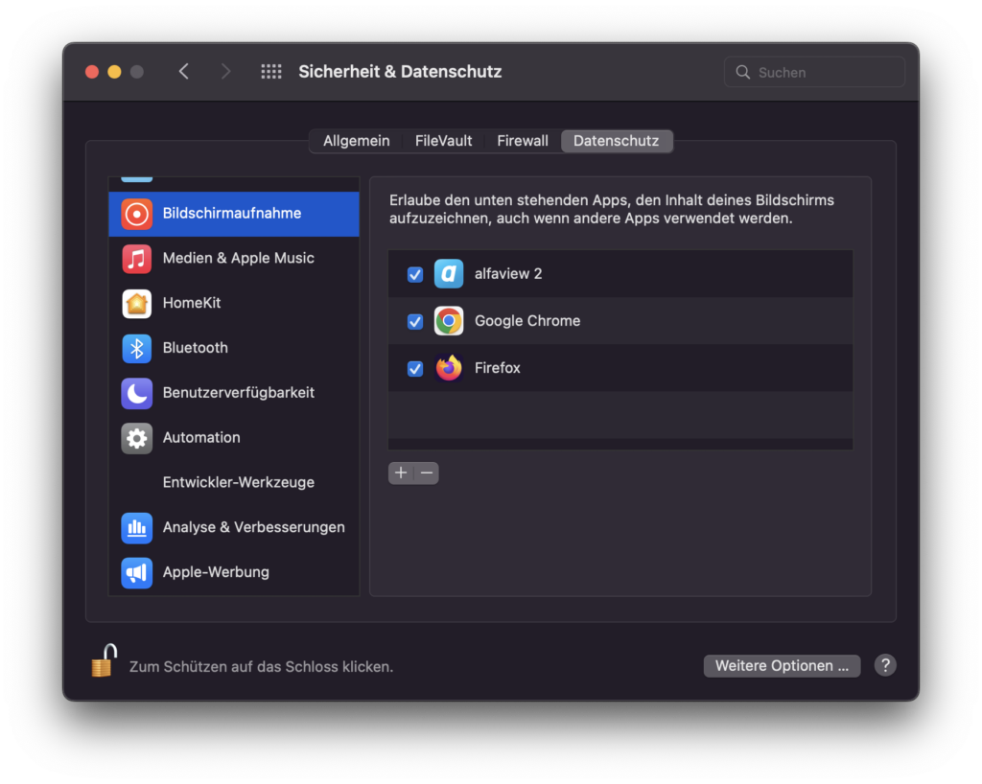Click inside the Suchen search field
The image size is (982, 784).
tap(814, 71)
